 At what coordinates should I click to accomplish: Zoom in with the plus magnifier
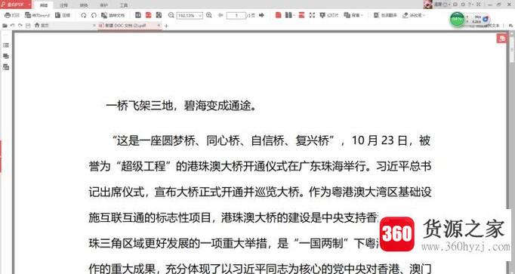[x=209, y=15]
